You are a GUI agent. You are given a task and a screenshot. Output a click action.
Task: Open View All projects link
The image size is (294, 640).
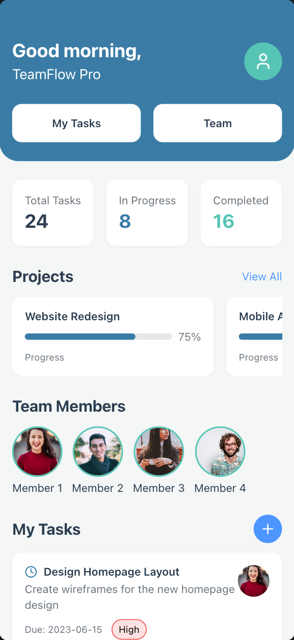click(262, 276)
